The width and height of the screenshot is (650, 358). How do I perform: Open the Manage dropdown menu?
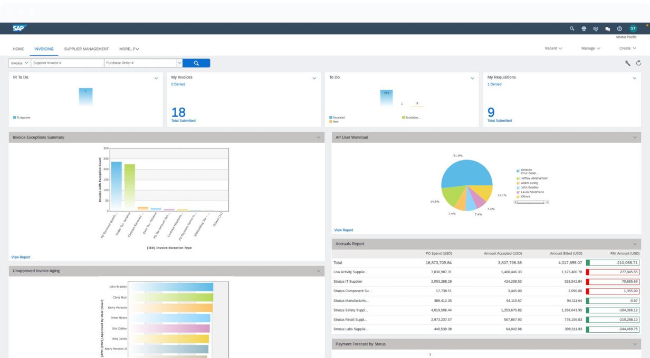click(590, 48)
